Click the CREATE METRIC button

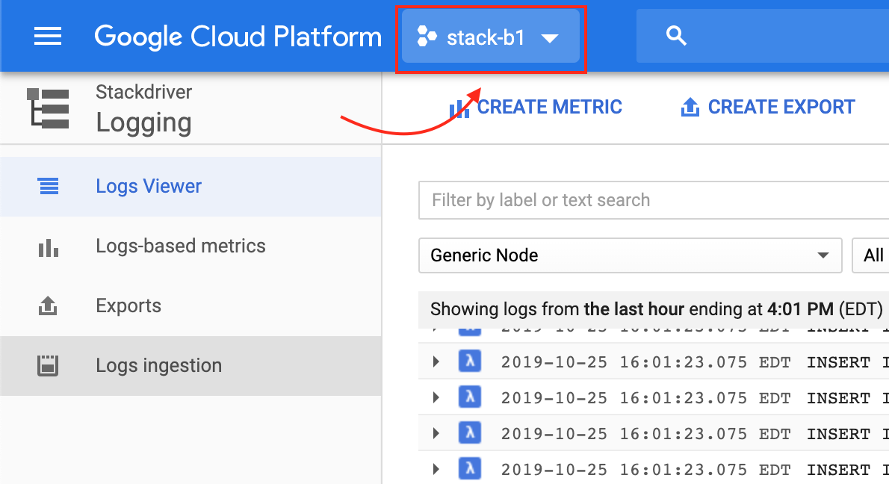click(535, 107)
